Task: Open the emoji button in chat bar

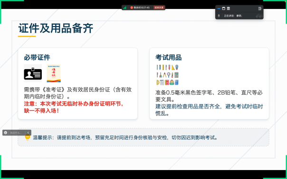Action: click(x=6, y=133)
